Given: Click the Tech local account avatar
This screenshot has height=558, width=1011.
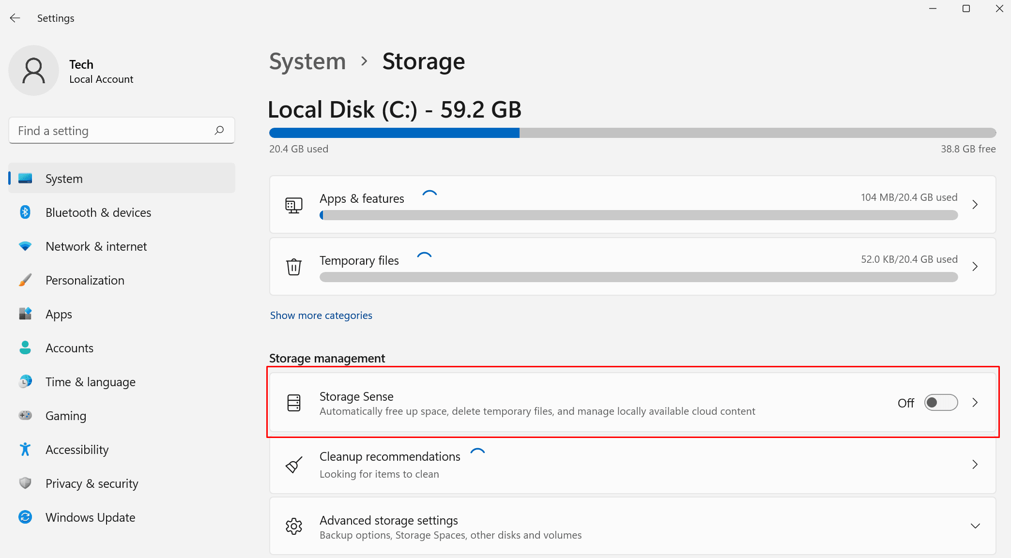Looking at the screenshot, I should 33,70.
